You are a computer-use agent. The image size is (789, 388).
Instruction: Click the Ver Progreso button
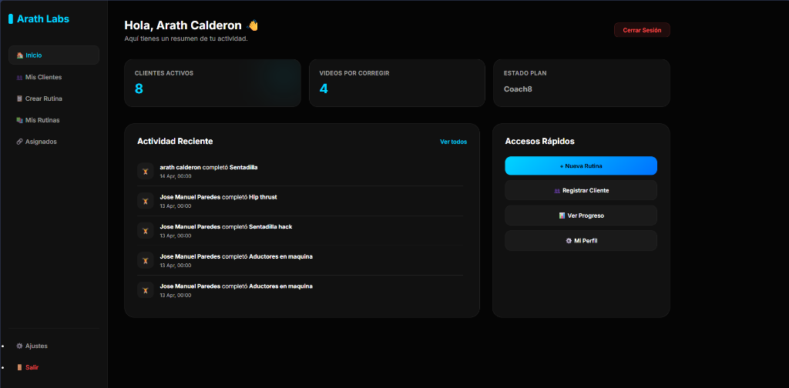581,216
